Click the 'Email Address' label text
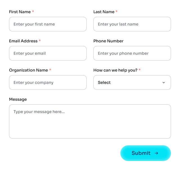The image size is (180, 170). pos(23,41)
